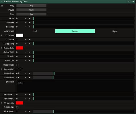
Task: Increase TXT Scale with plus
Action: point(30,39)
